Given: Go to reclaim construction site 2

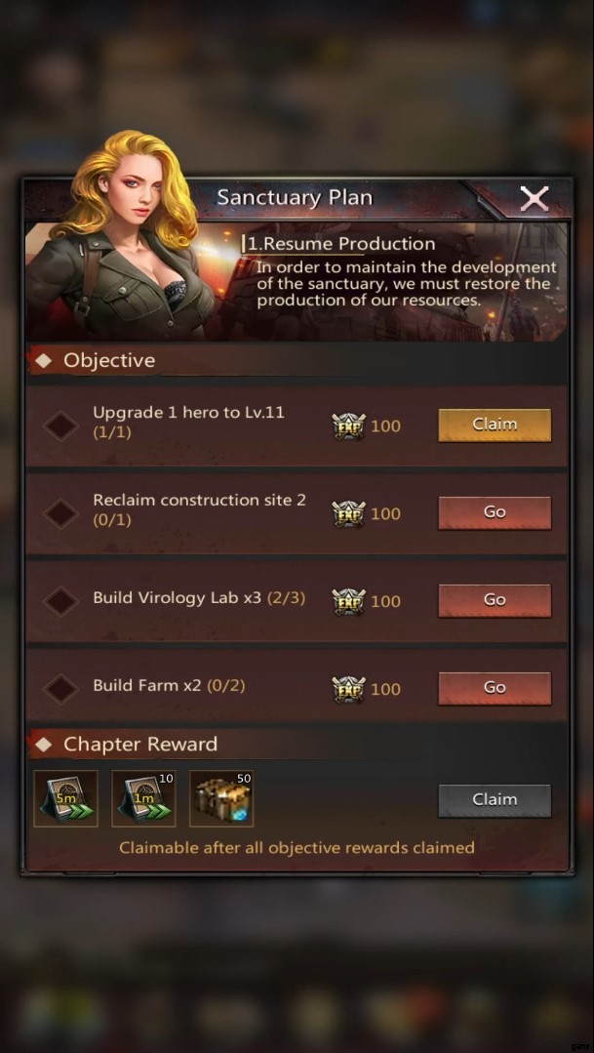Looking at the screenshot, I should click(x=495, y=513).
